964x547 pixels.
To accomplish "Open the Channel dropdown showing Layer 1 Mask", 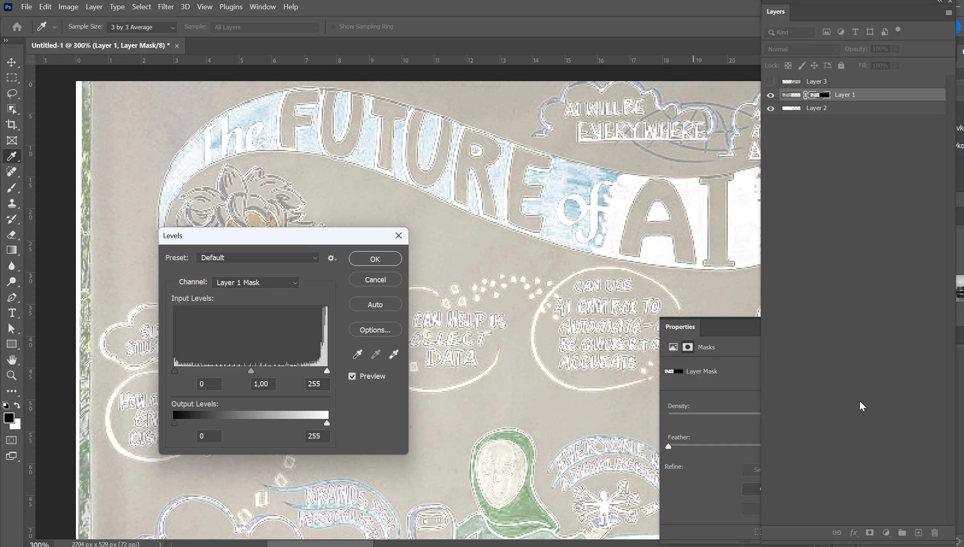I will [x=255, y=283].
